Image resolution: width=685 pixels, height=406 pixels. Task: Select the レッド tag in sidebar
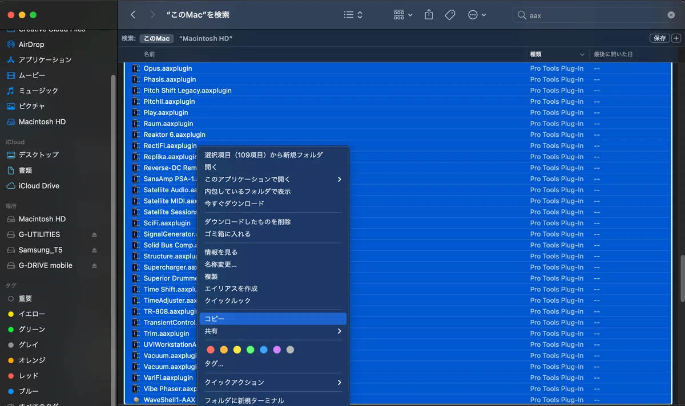(29, 376)
